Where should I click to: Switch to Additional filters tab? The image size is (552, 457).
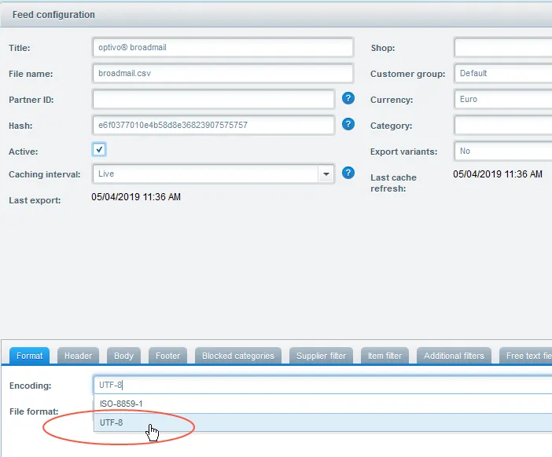(x=454, y=356)
